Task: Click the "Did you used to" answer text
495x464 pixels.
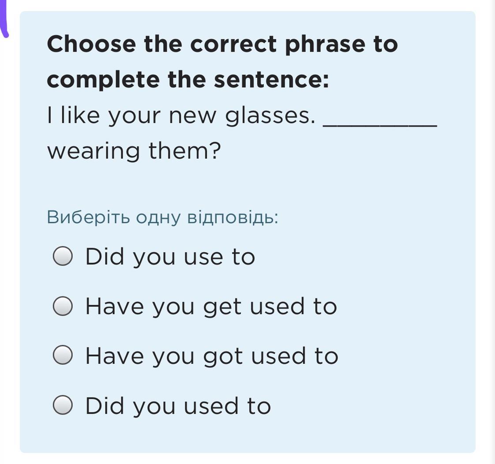Action: [x=178, y=406]
